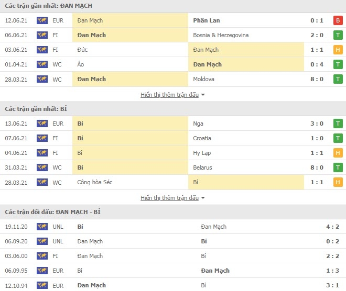
Task: Select 'Các trận đối đầu: ĐAN MẠCH - BỈ' header
Action: (x=53, y=212)
